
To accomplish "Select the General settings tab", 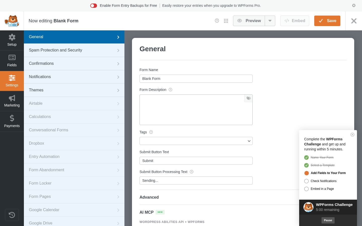I will 74,37.
